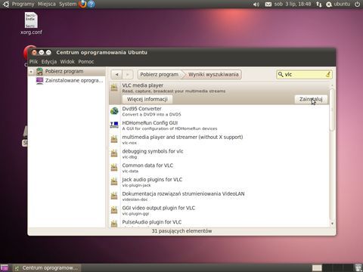
Task: Open the Help icon in top panel
Action: pyautogui.click(x=92, y=4)
